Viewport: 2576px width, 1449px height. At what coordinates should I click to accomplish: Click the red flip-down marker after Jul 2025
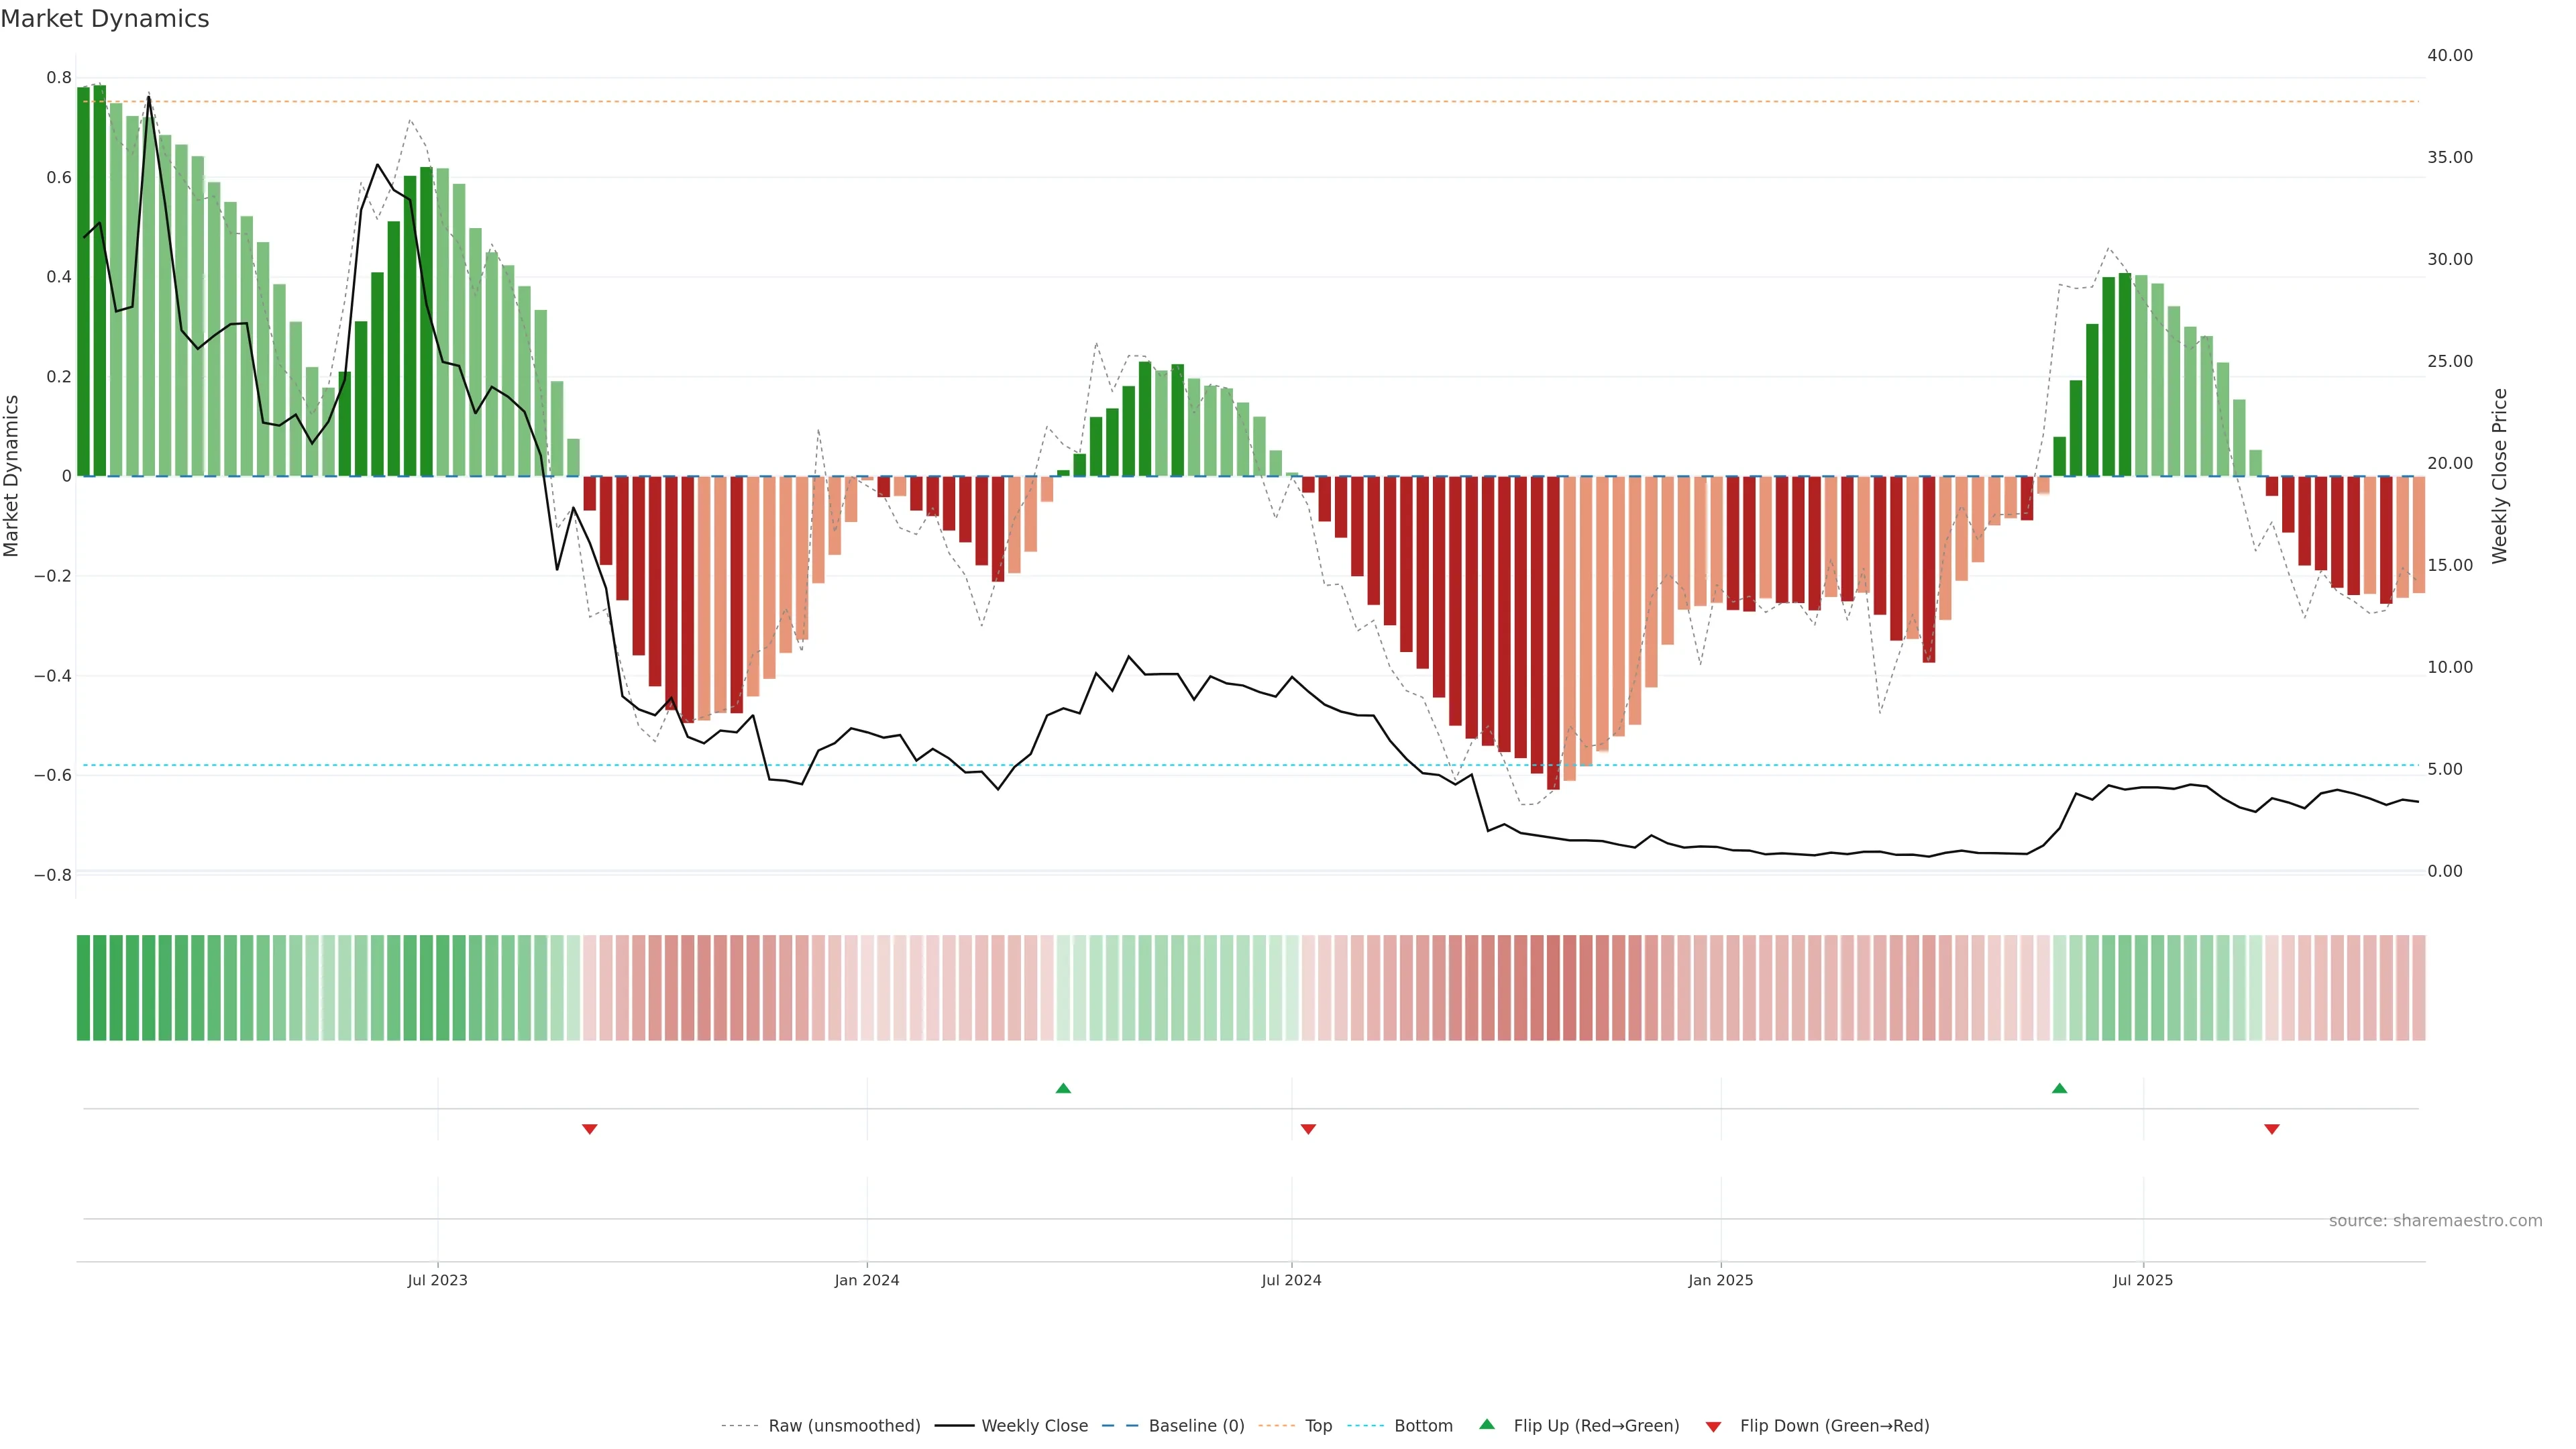(2272, 1129)
